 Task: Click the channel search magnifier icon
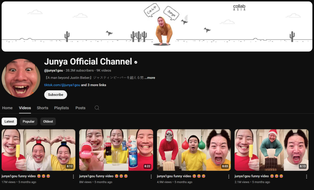tap(97, 108)
